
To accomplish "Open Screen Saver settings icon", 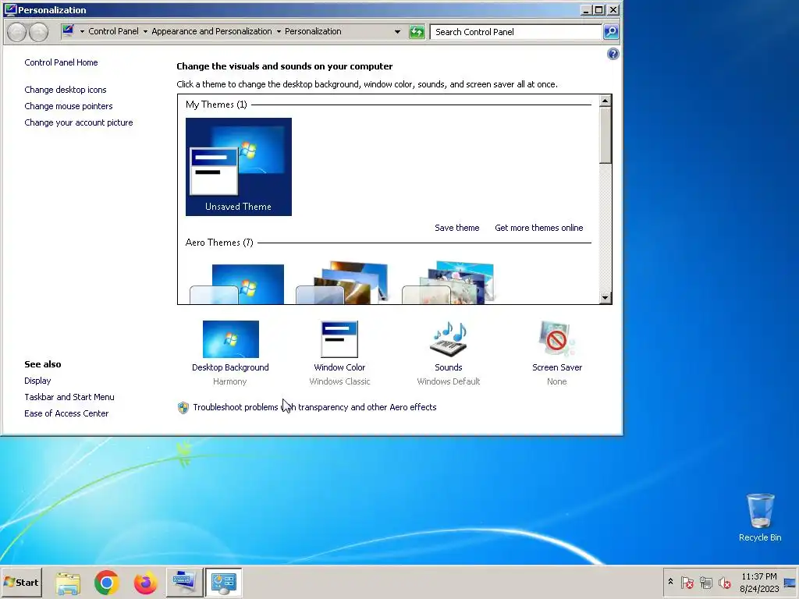I will (557, 339).
